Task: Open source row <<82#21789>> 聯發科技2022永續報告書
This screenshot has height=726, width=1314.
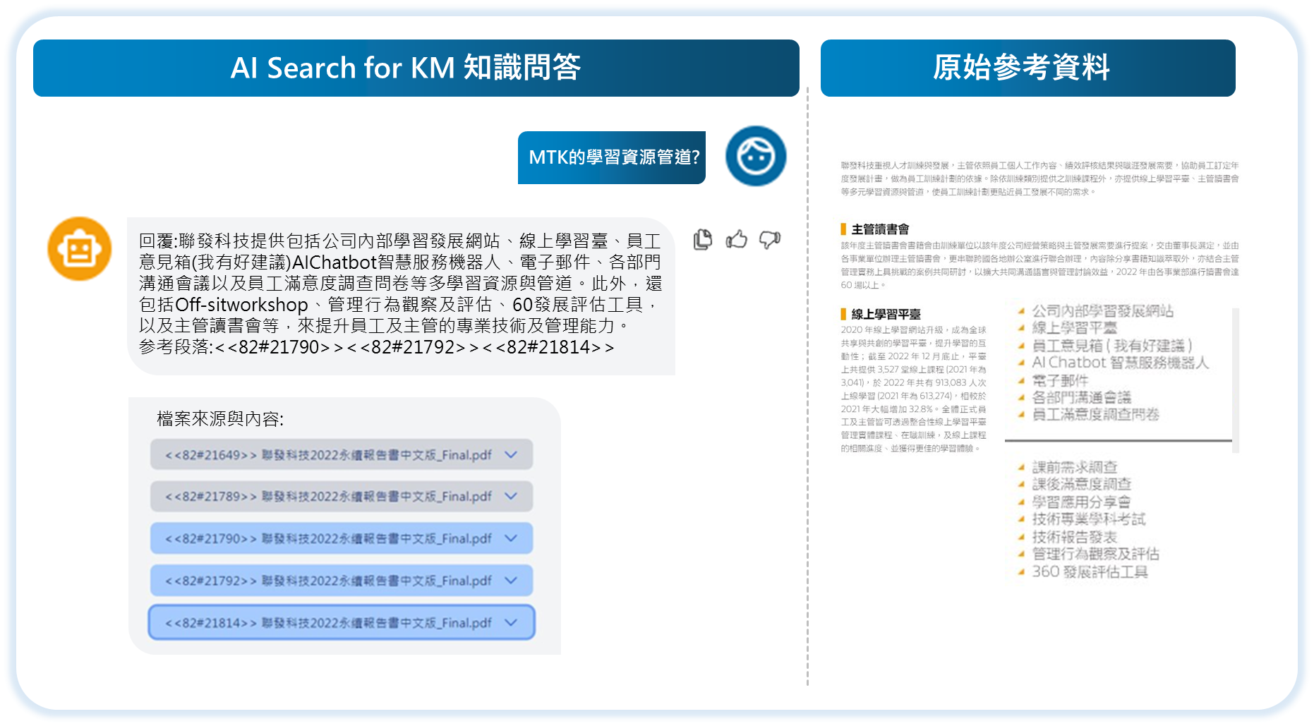Action: coord(342,497)
